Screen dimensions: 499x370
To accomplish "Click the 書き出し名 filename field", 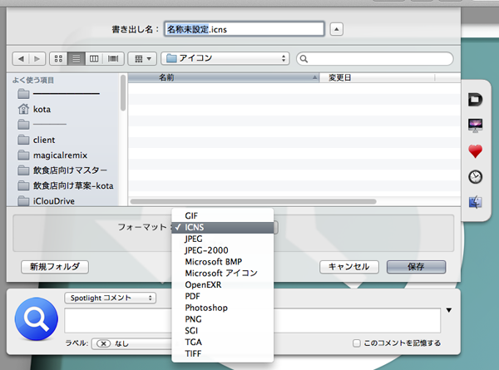I will point(244,29).
